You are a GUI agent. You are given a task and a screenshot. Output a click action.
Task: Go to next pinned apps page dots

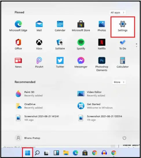click(x=136, y=45)
